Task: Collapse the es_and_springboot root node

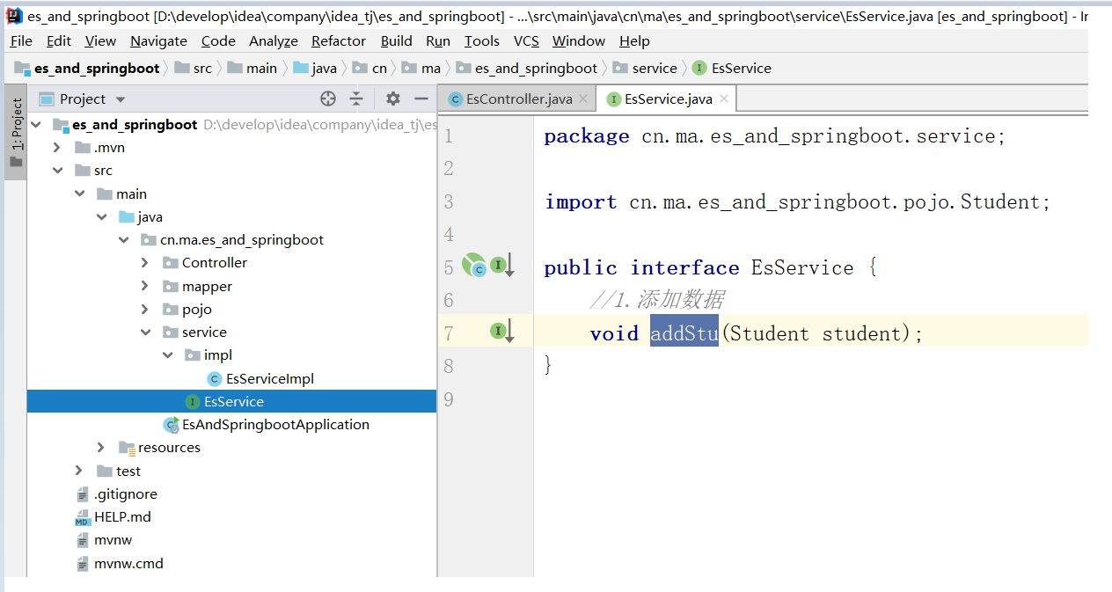Action: (x=35, y=124)
